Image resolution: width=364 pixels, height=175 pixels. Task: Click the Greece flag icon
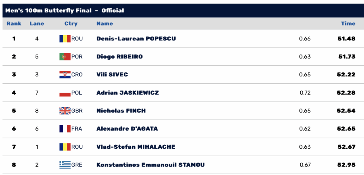click(65, 165)
